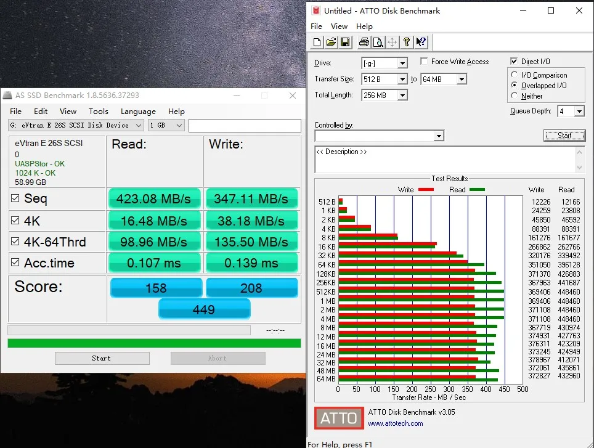Open the View menu in ATTO Disk Benchmark
The width and height of the screenshot is (594, 448).
coord(339,26)
